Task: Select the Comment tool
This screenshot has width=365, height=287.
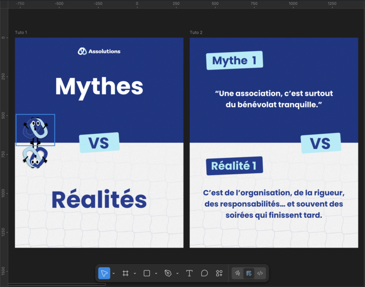Action: pos(204,273)
